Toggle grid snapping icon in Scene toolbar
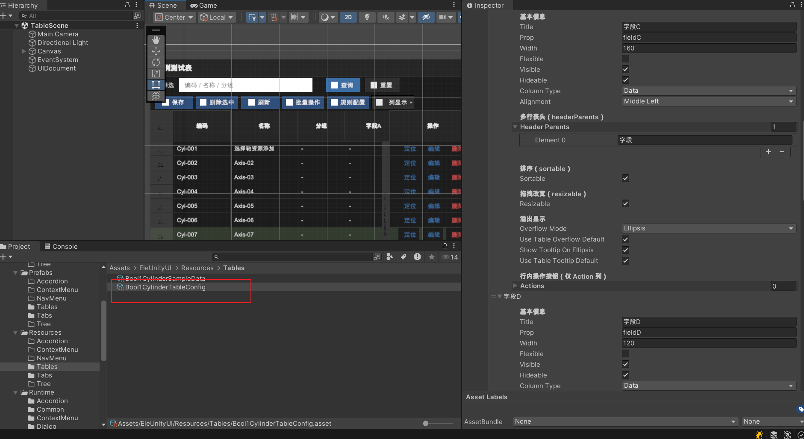Viewport: 804px width, 439px height. click(x=274, y=17)
